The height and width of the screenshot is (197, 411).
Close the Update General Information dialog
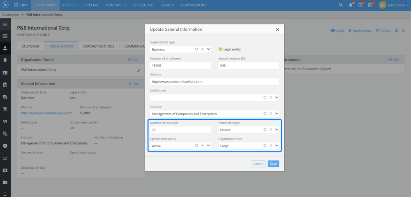277,30
